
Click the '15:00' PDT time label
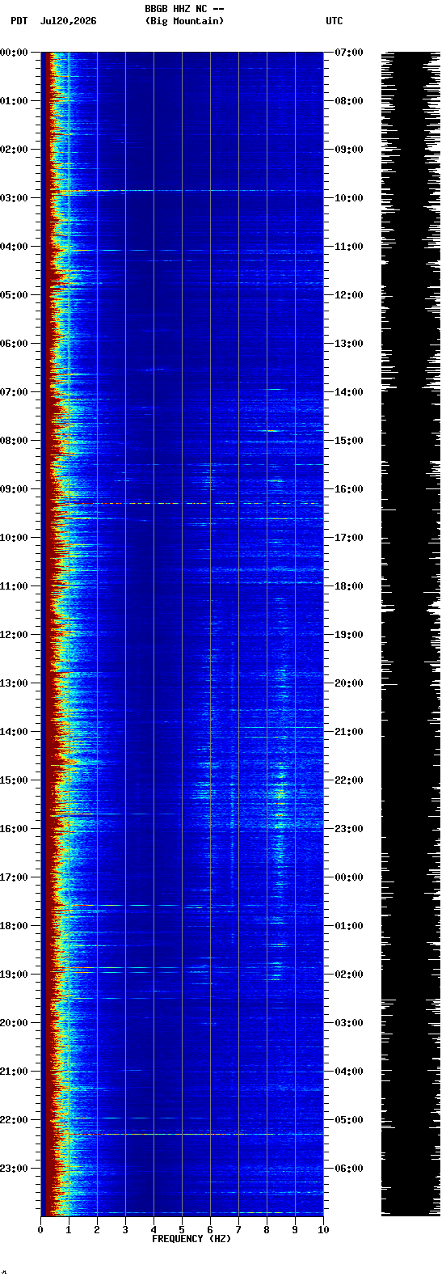pyautogui.click(x=14, y=780)
